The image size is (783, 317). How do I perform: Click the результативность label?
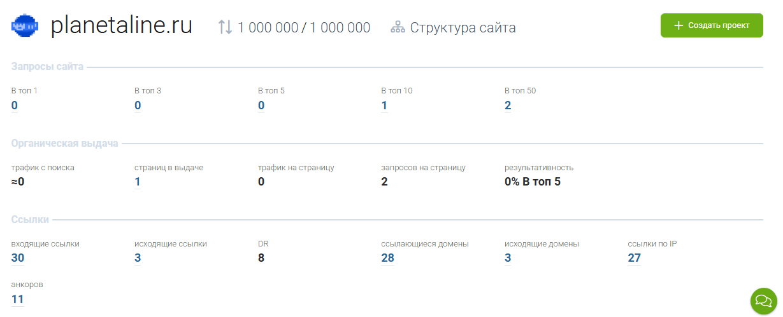(x=539, y=168)
